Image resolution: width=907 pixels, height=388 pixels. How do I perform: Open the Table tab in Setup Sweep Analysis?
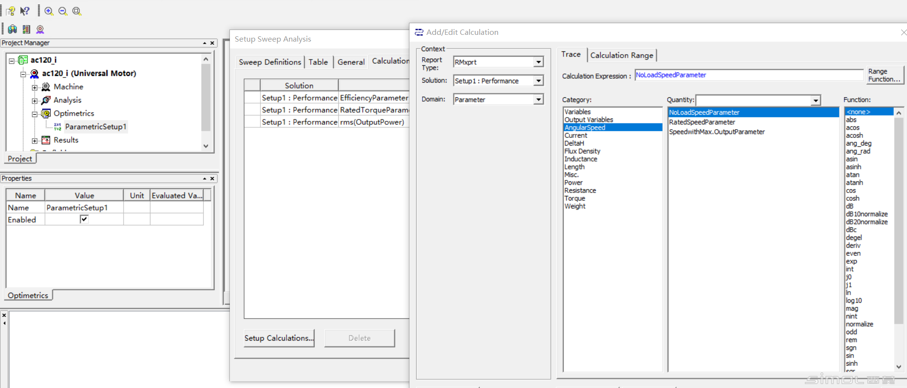[318, 62]
